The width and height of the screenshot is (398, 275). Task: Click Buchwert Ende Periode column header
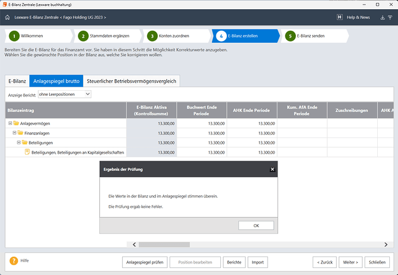point(201,110)
